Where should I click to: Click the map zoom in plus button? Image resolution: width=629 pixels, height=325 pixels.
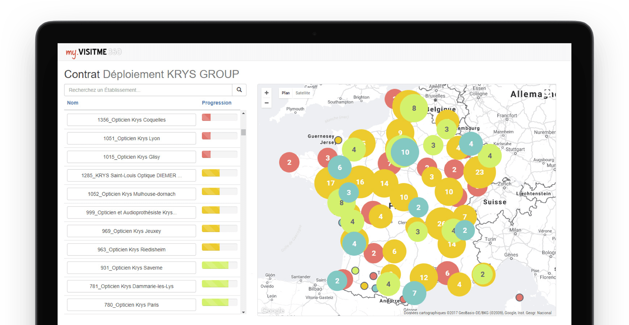tap(267, 93)
